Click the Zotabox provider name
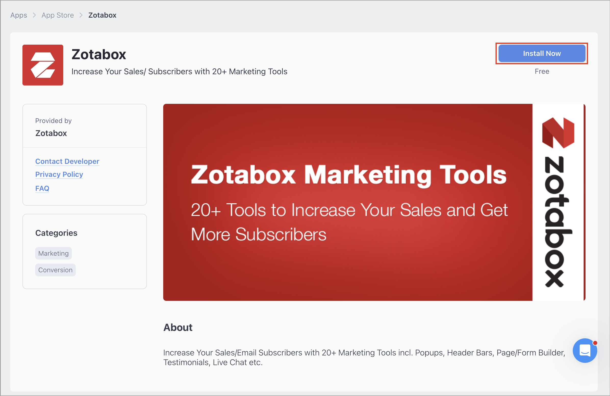Image resolution: width=610 pixels, height=396 pixels. (x=51, y=133)
